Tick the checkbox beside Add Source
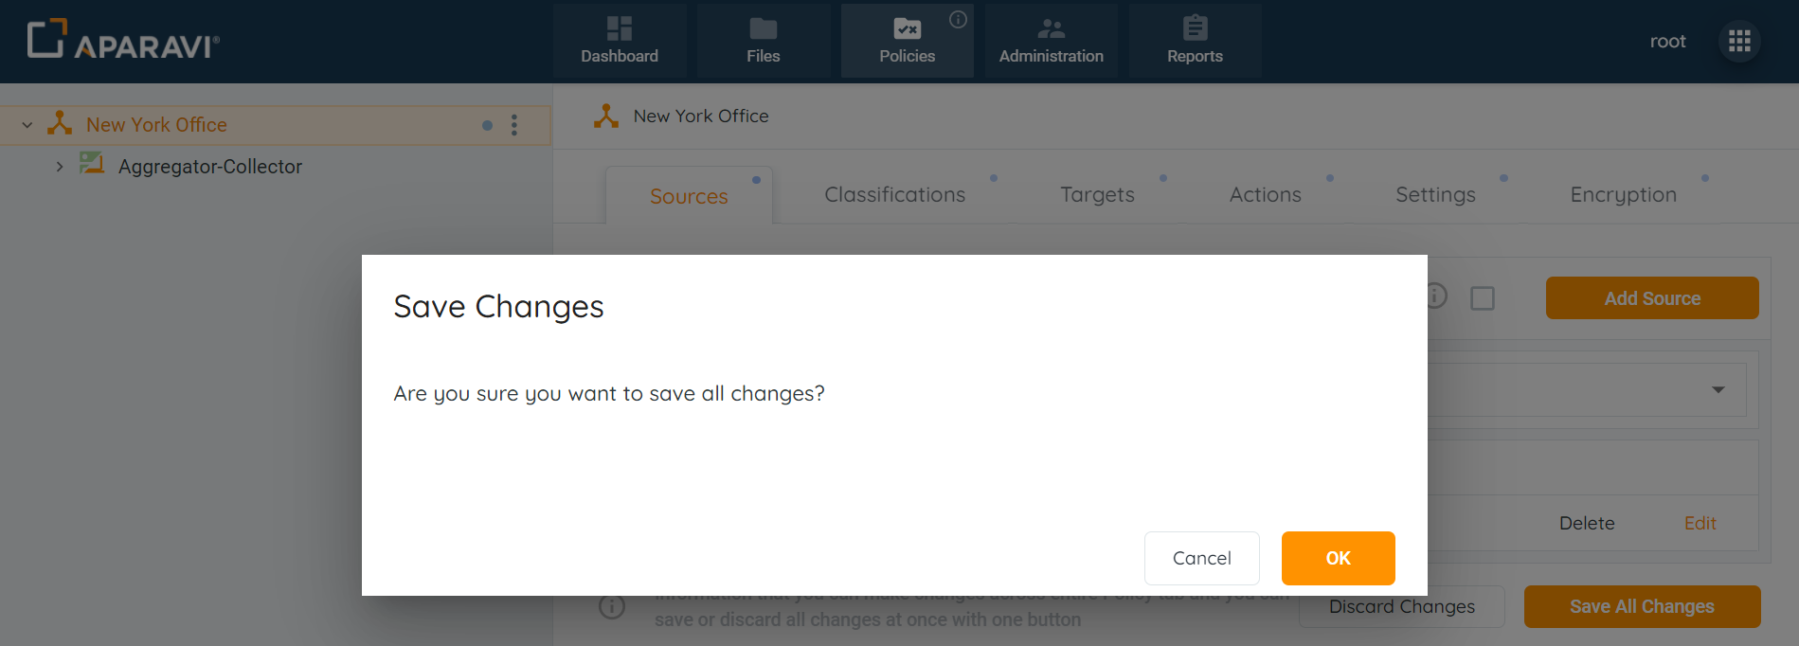This screenshot has width=1799, height=646. pyautogui.click(x=1483, y=297)
